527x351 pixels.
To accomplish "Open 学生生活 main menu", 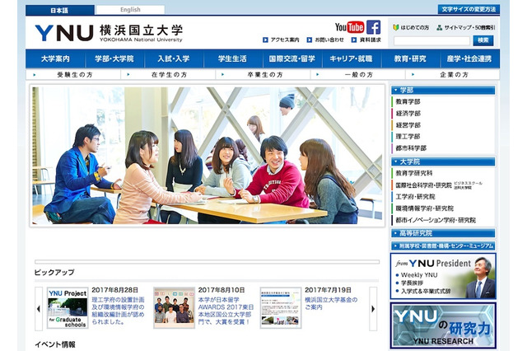I will [232, 58].
